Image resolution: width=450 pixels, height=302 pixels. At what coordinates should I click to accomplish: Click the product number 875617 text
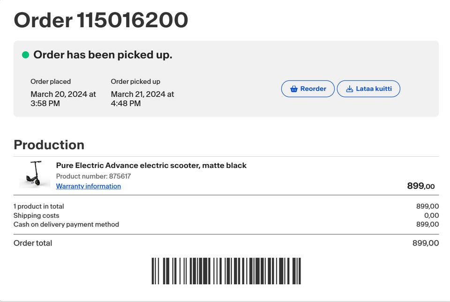click(x=93, y=176)
